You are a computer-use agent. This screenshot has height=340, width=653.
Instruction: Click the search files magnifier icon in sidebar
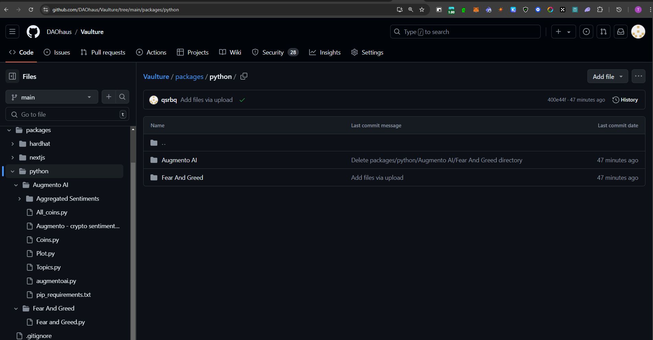122,97
